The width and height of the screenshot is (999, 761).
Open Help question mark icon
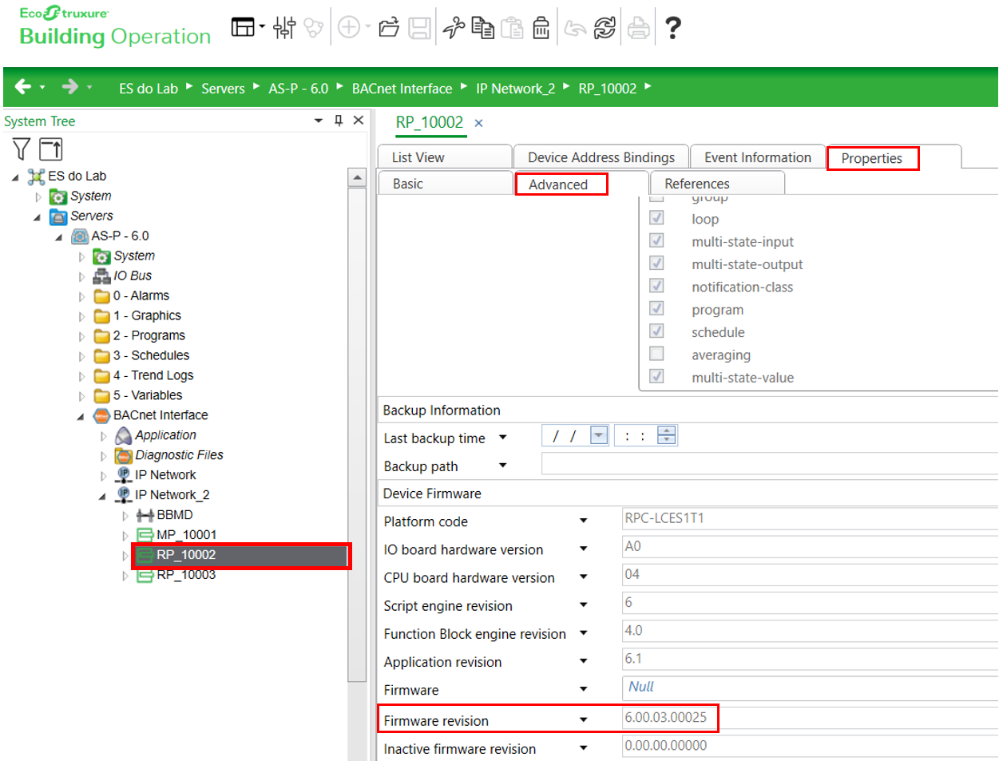point(673,28)
